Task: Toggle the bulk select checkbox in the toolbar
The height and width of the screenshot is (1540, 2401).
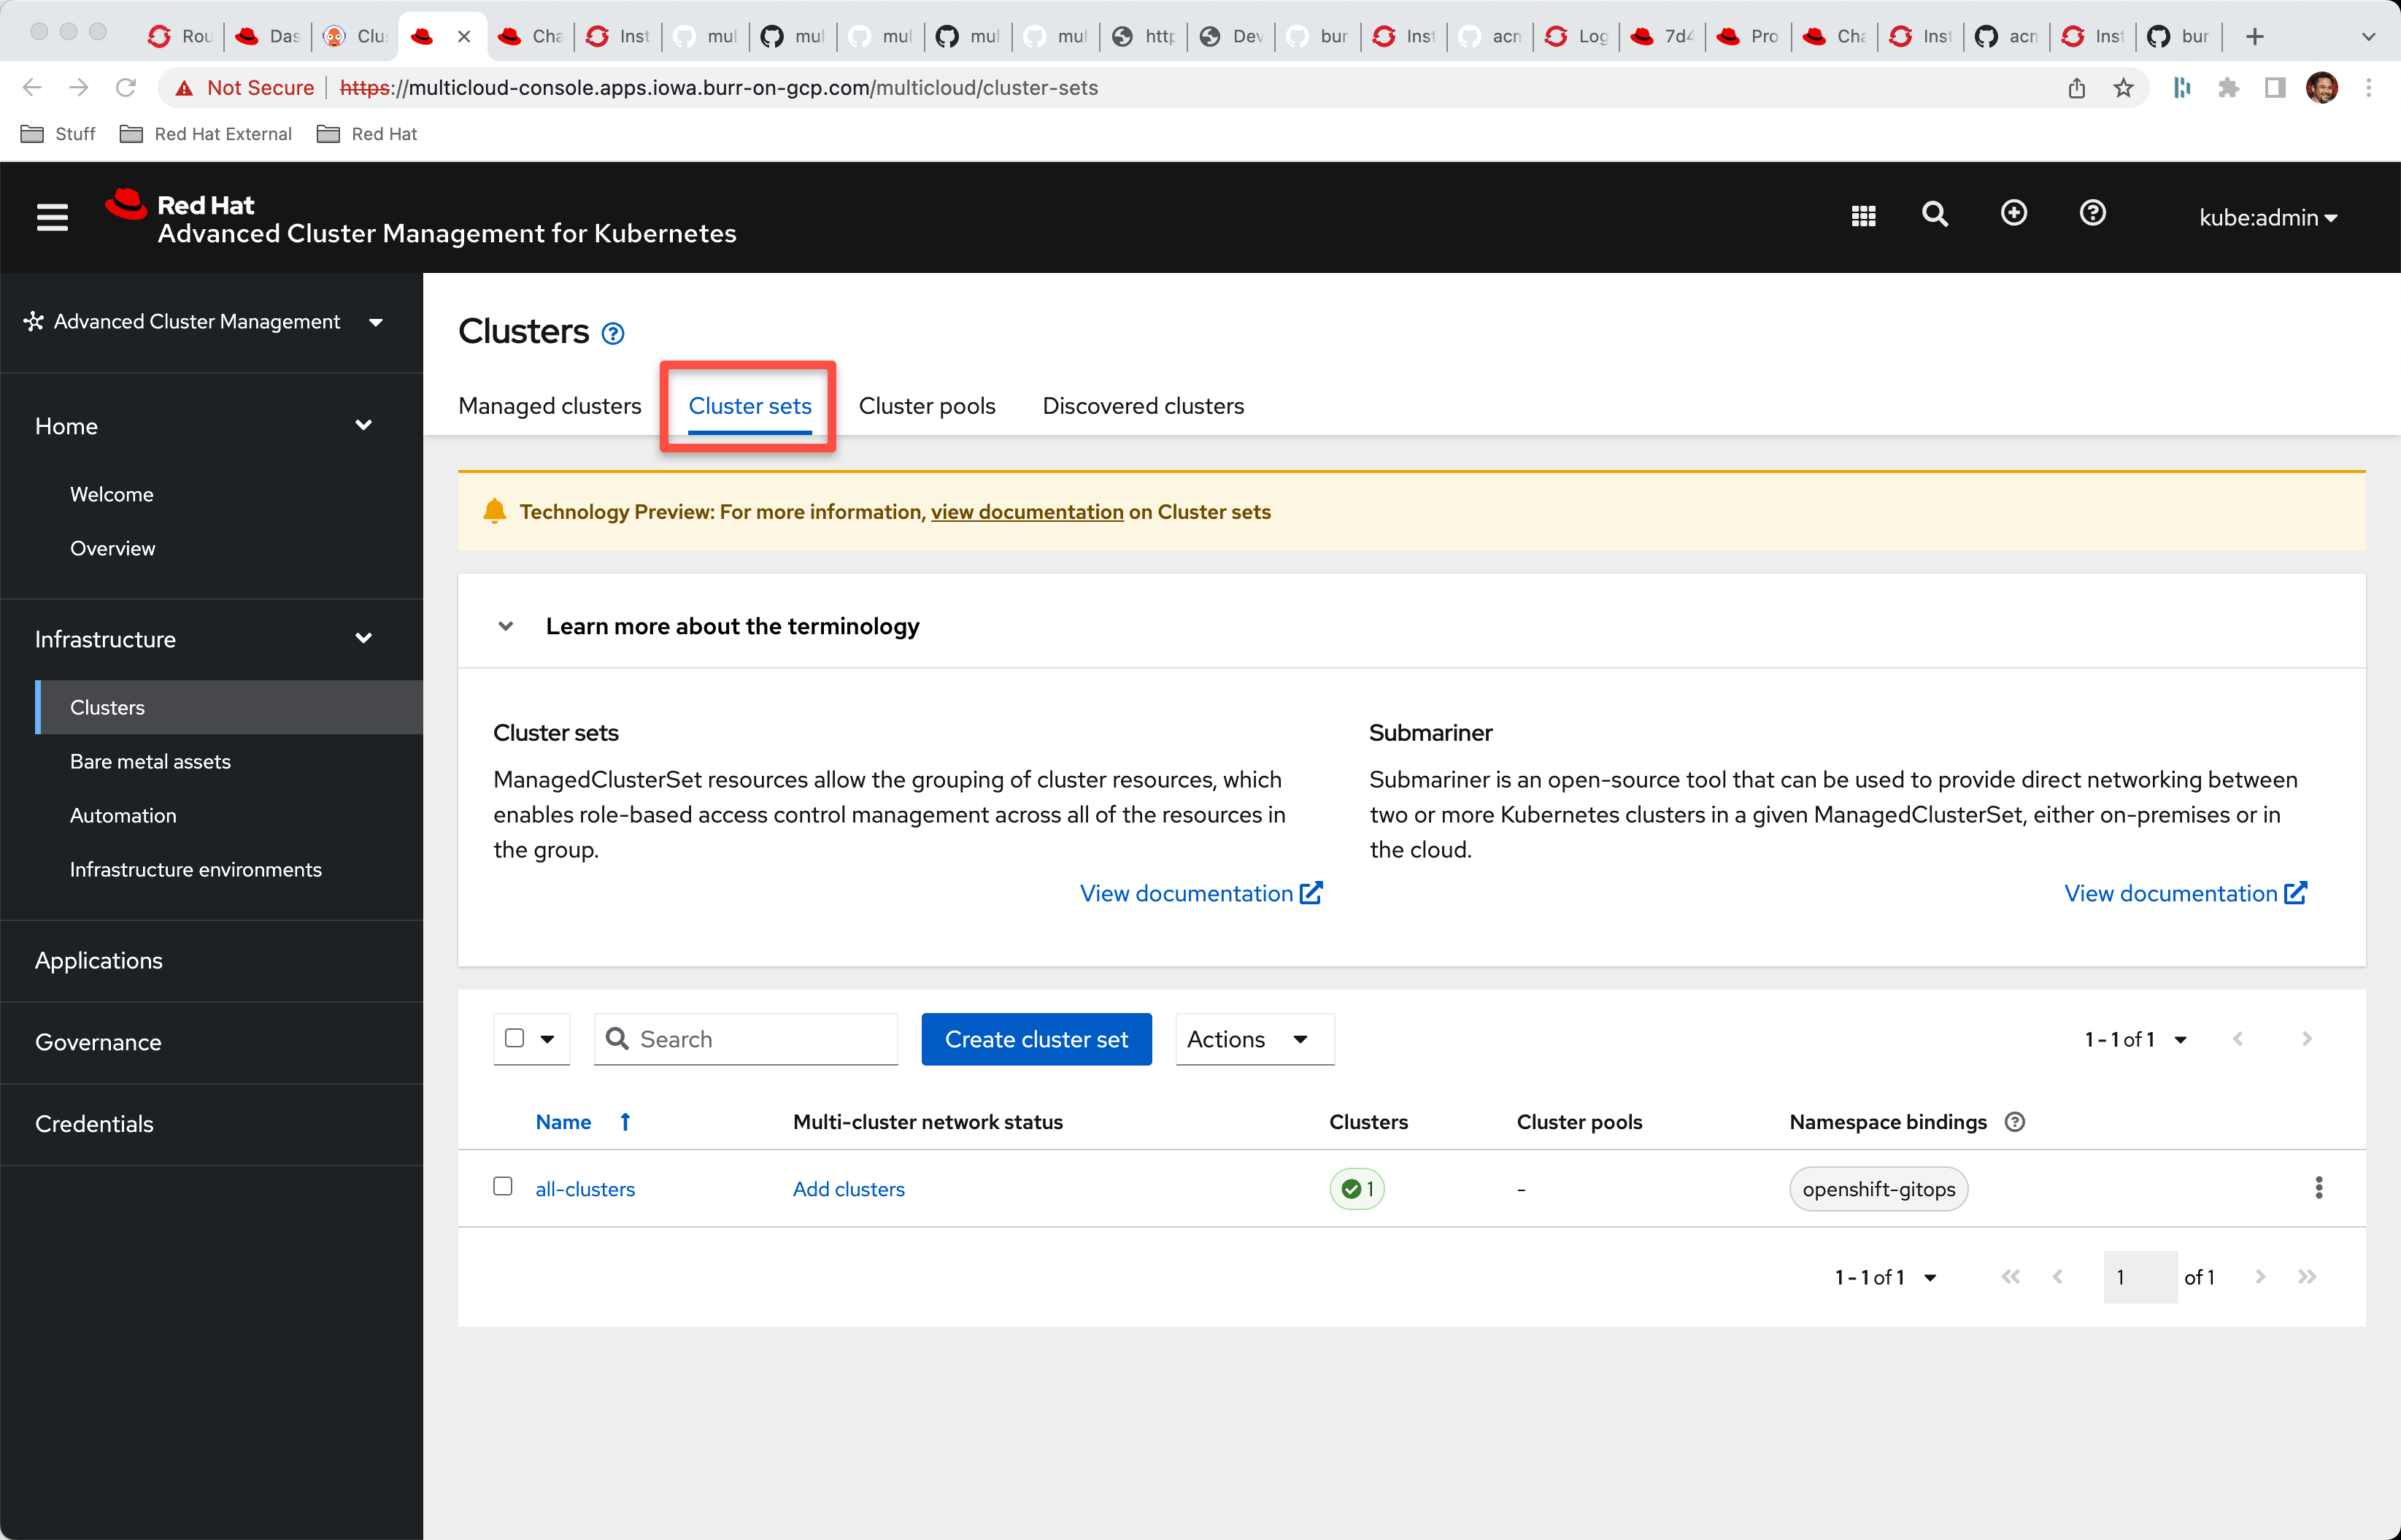Action: click(x=514, y=1038)
